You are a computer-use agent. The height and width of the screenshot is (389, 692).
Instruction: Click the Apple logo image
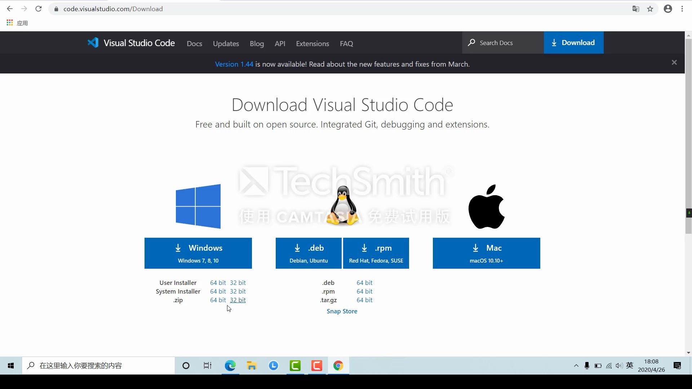(x=487, y=207)
